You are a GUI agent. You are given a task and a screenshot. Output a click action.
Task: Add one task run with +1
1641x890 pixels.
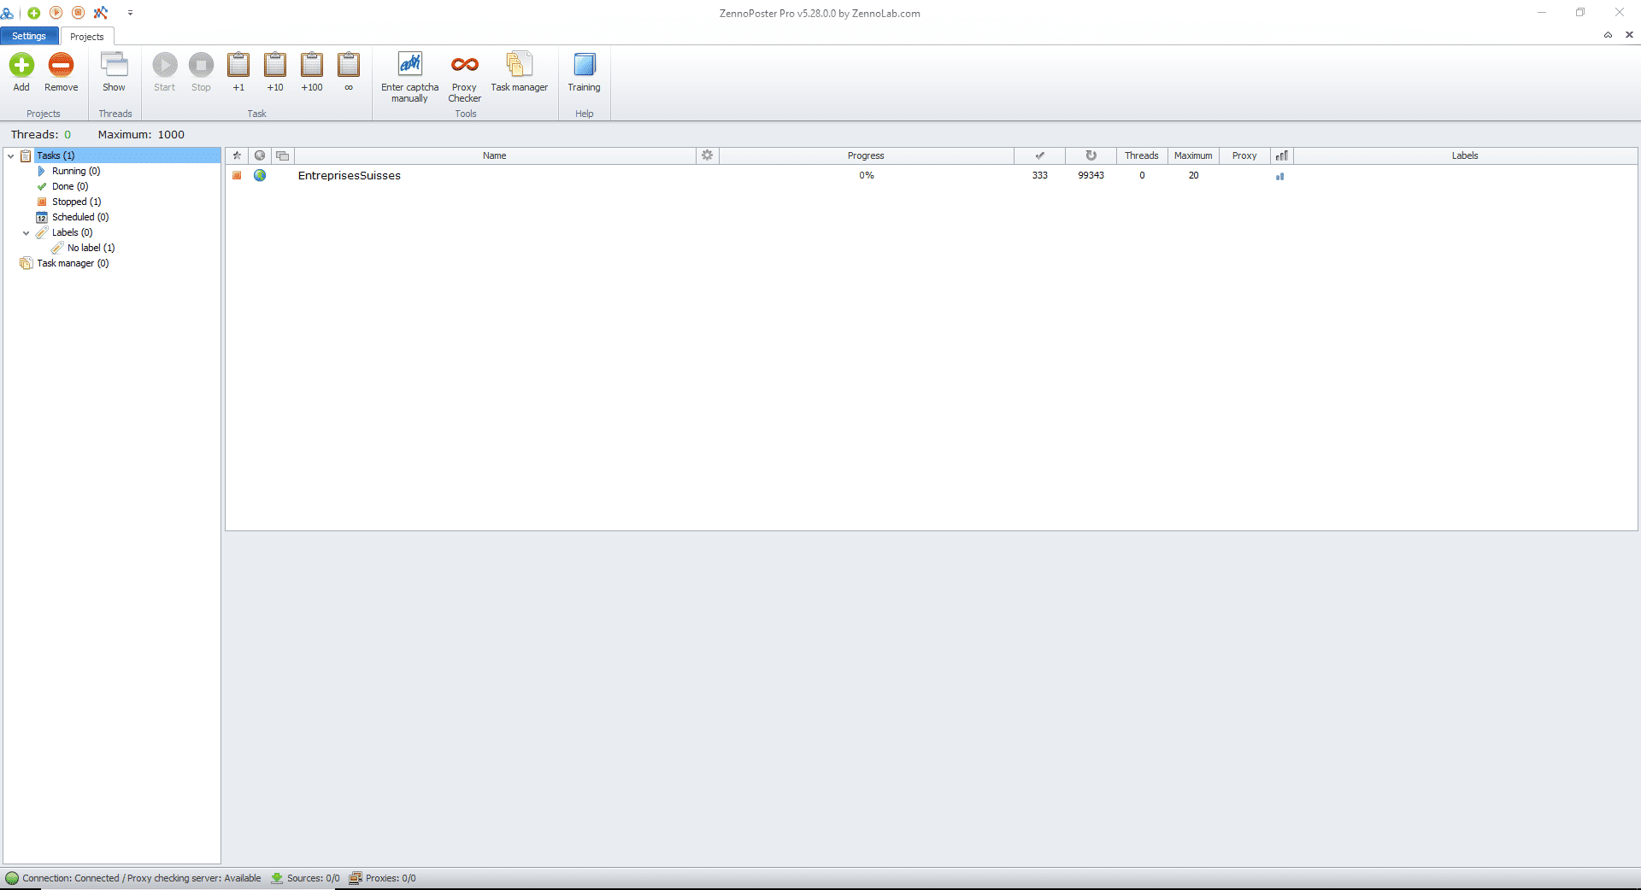click(238, 66)
